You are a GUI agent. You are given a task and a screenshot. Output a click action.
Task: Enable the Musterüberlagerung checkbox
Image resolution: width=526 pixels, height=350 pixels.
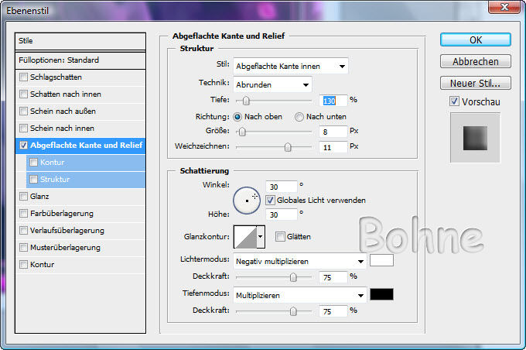23,248
